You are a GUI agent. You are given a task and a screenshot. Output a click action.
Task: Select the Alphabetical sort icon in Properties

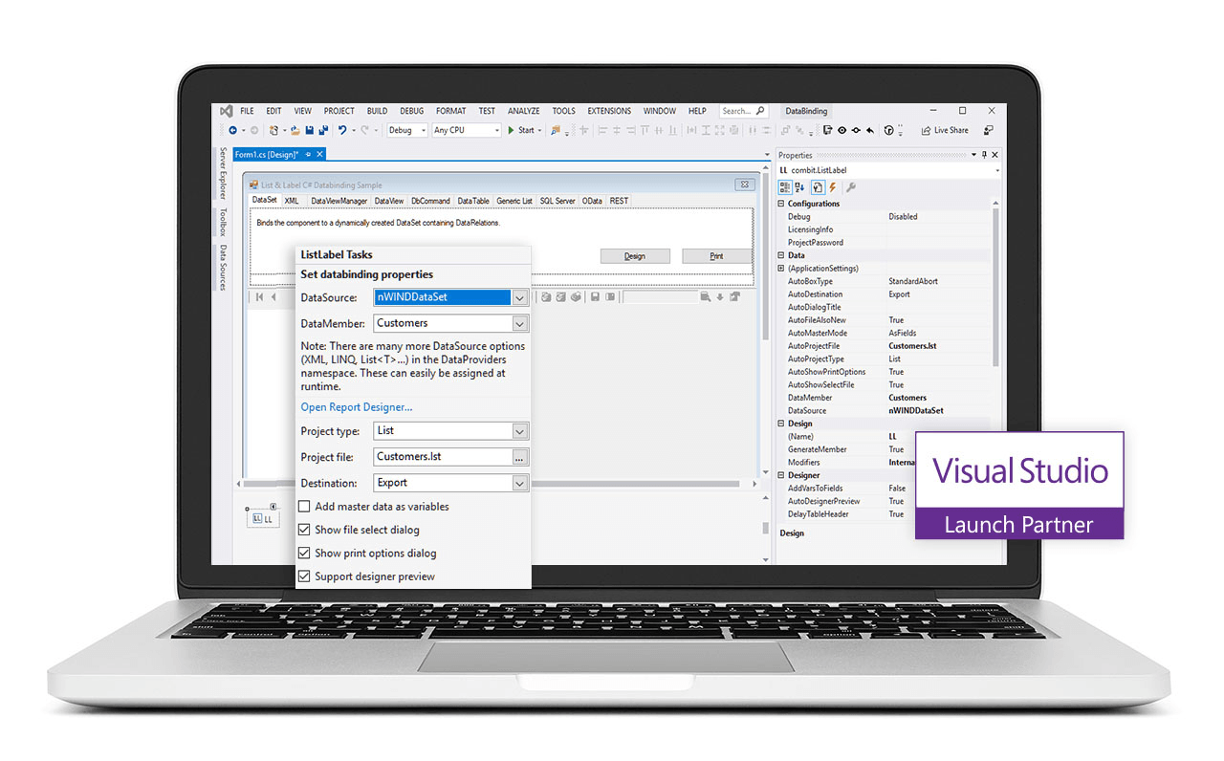[799, 187]
